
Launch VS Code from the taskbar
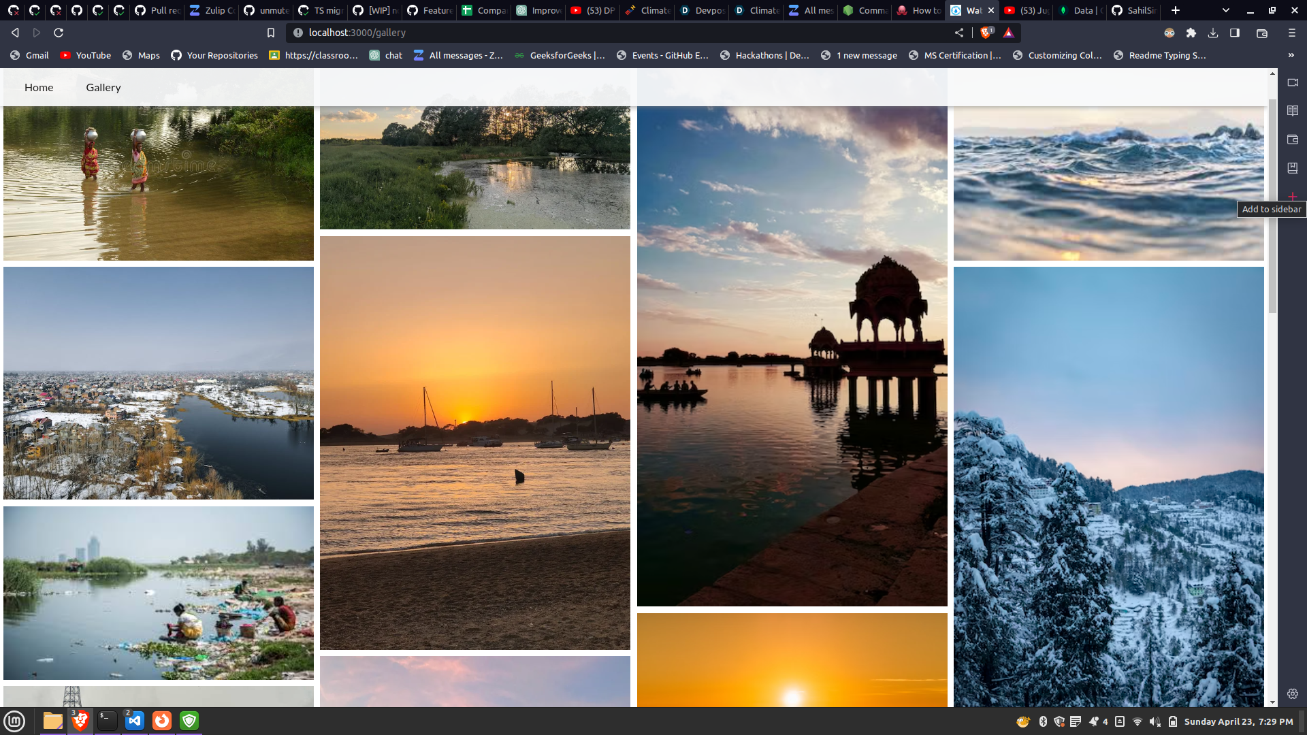tap(135, 721)
